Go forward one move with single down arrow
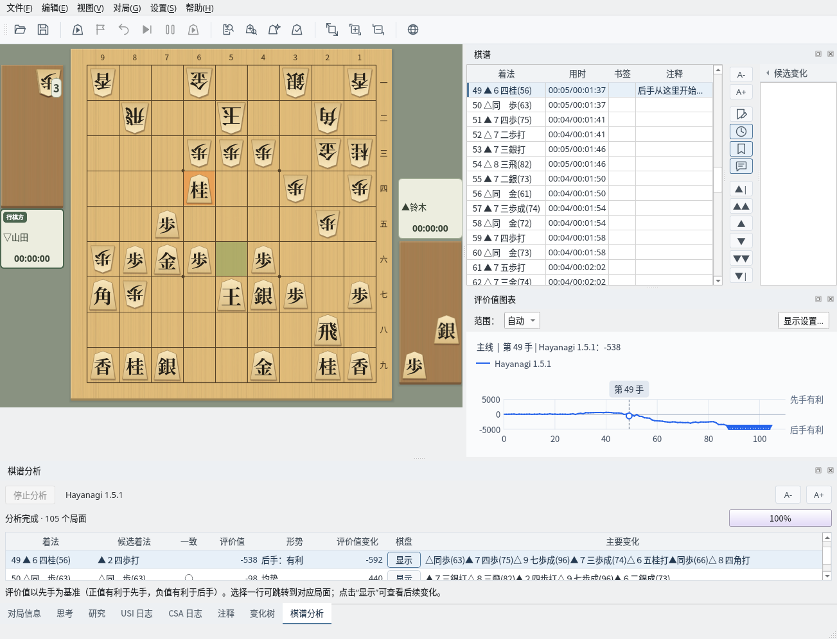This screenshot has height=639, width=837. [x=741, y=241]
